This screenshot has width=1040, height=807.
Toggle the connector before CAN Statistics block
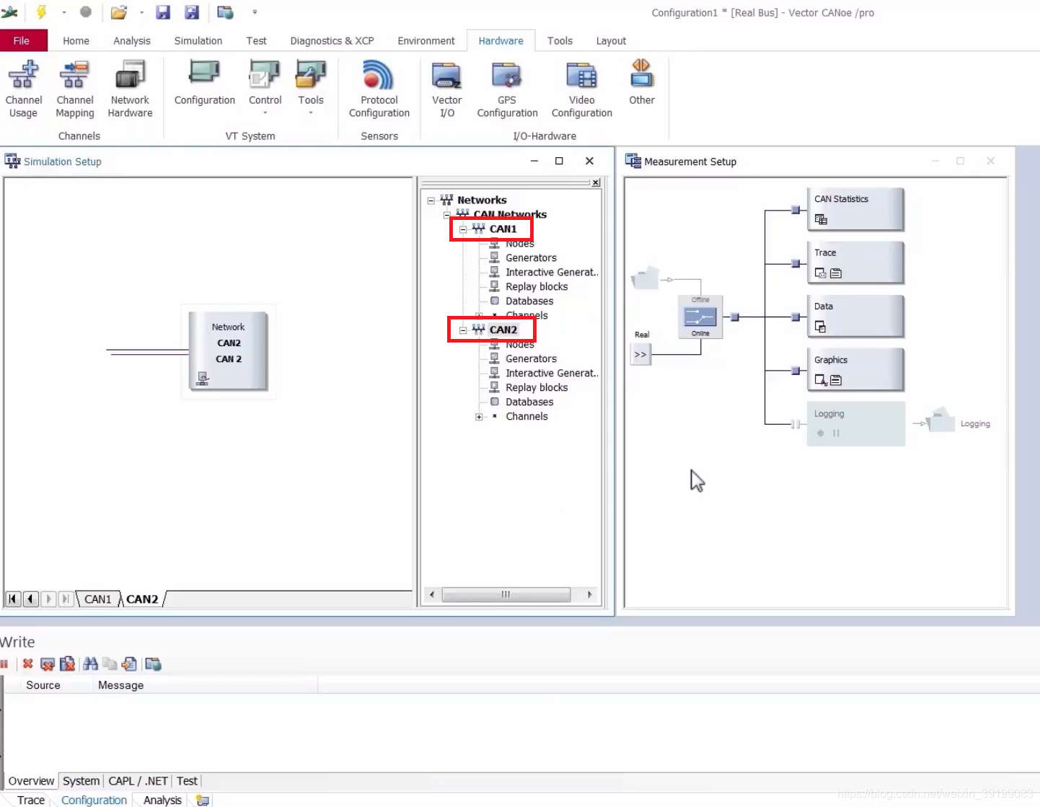coord(796,210)
